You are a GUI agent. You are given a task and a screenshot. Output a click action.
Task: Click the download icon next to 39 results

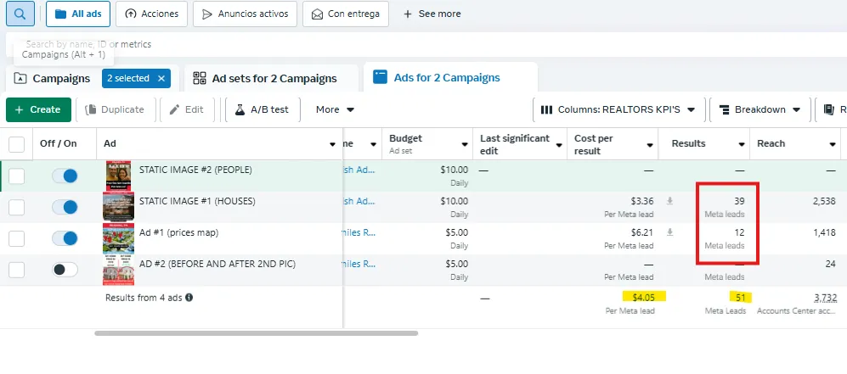(669, 201)
